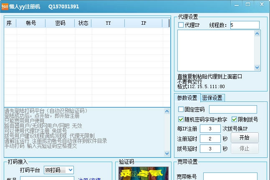Click the 固定密码 text field

point(233,109)
